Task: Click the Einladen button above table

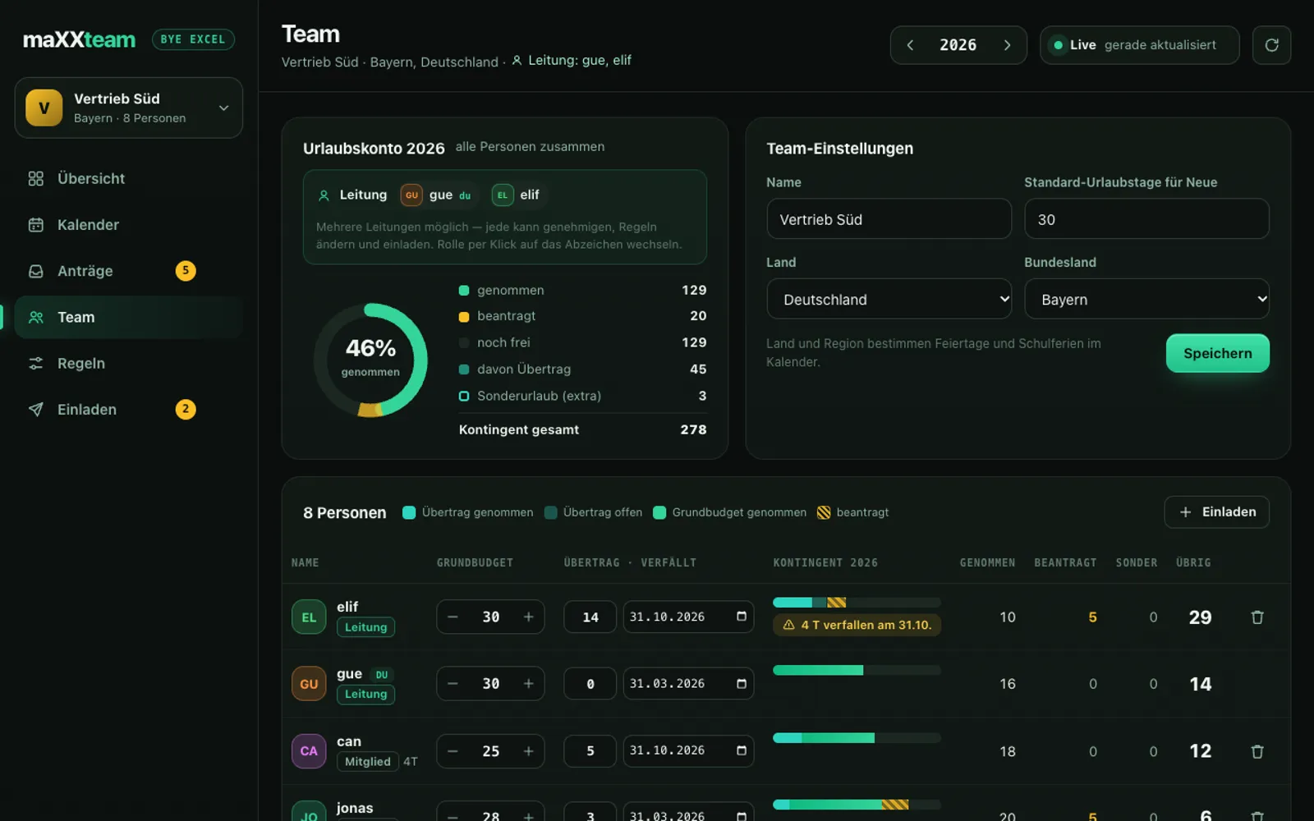Action: point(1216,511)
